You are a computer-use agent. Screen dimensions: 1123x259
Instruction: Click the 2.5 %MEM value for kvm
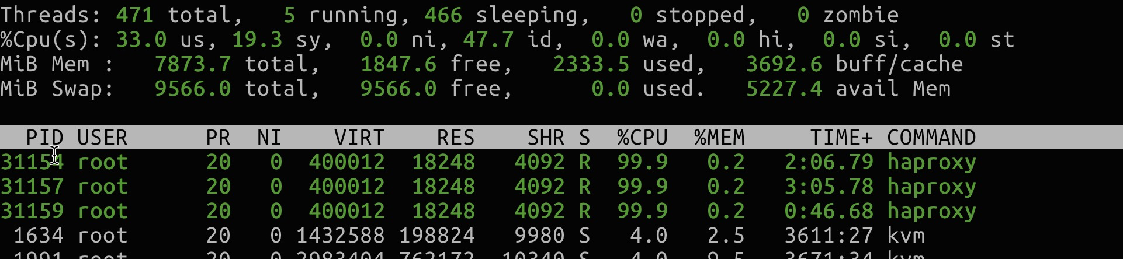click(726, 236)
